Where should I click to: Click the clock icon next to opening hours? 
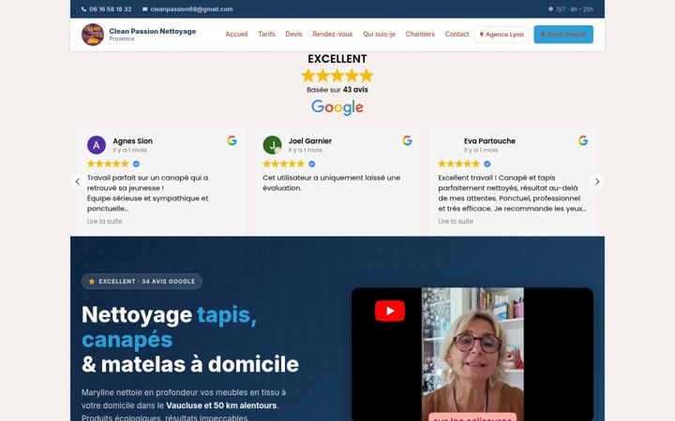pyautogui.click(x=550, y=8)
